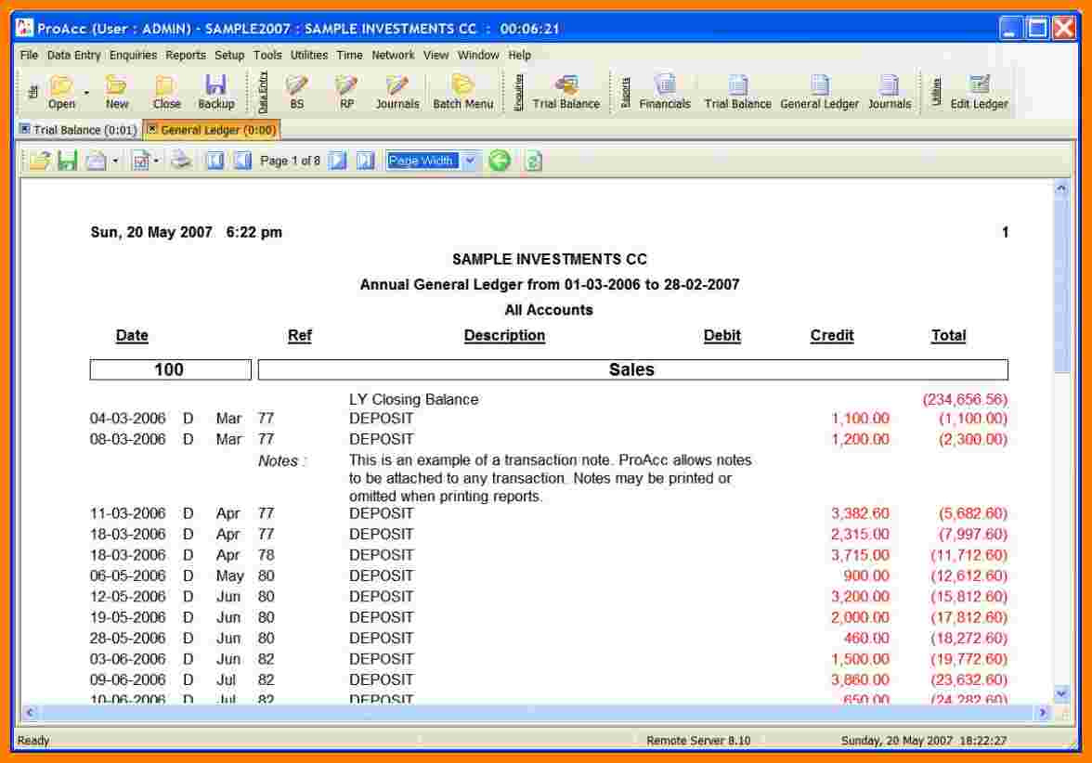
Task: Click the vertical scrollbar up arrow
Action: [1061, 188]
